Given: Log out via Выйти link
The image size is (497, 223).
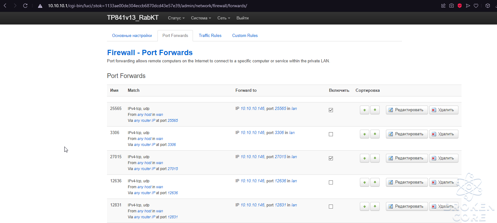Looking at the screenshot, I should pos(243,18).
